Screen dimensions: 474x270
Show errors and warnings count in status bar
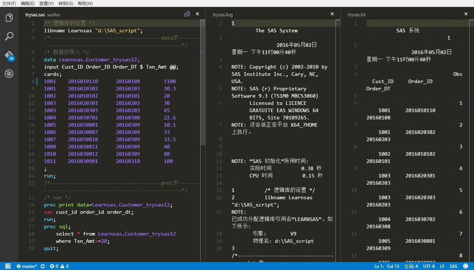pos(59,266)
